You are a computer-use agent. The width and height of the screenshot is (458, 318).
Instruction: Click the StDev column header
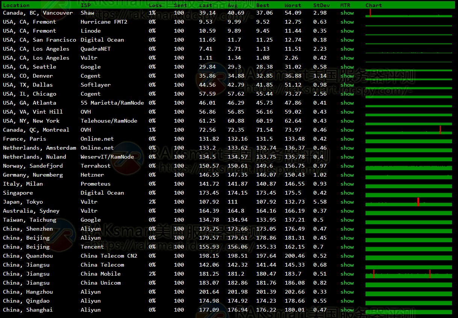click(x=322, y=5)
